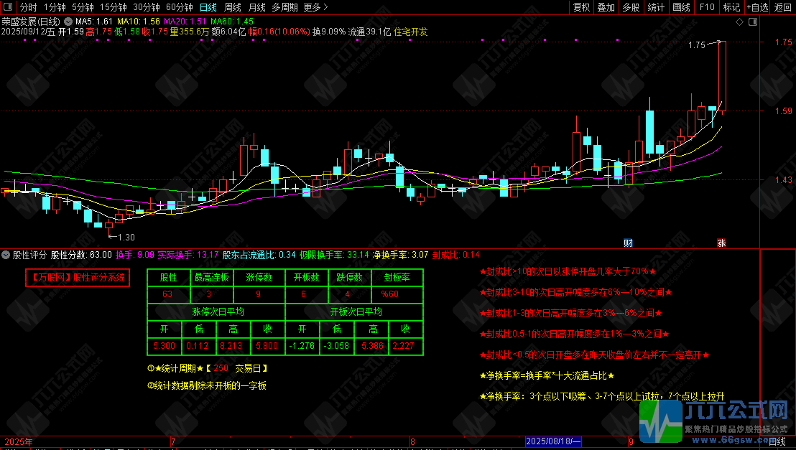Click the 标记 mark button
Screen dimensions: 796x450
731,7
